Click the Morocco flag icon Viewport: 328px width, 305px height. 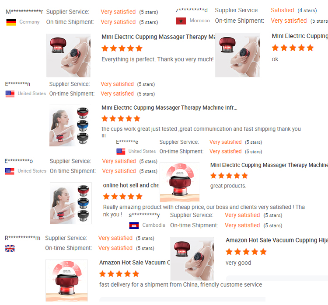click(x=181, y=21)
